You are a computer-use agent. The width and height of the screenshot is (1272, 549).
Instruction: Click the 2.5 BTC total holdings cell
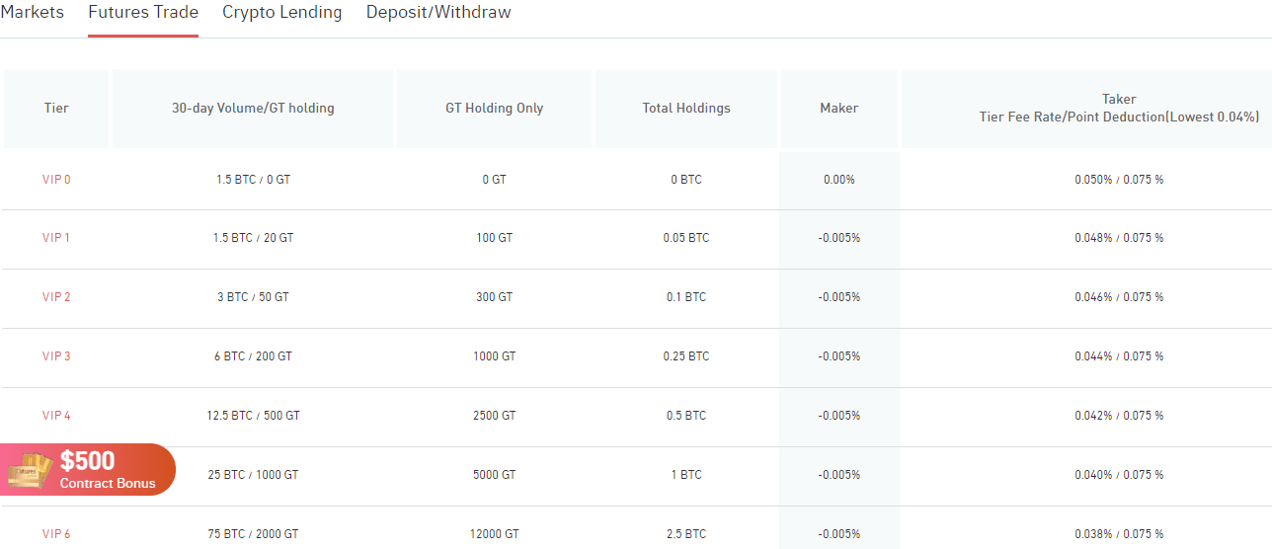coord(686,534)
